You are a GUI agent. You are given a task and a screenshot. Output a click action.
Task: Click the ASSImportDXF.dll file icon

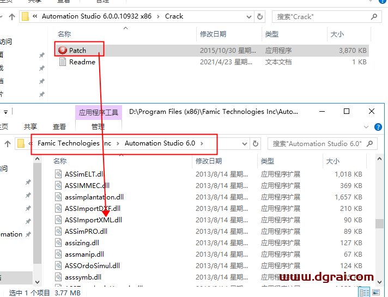[x=58, y=208]
